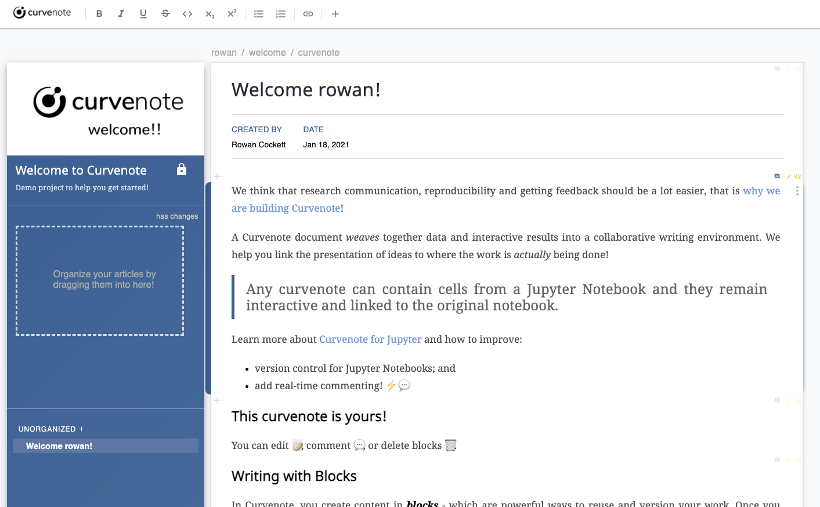The height and width of the screenshot is (507, 820).
Task: Insert a link using chain icon
Action: 308,14
